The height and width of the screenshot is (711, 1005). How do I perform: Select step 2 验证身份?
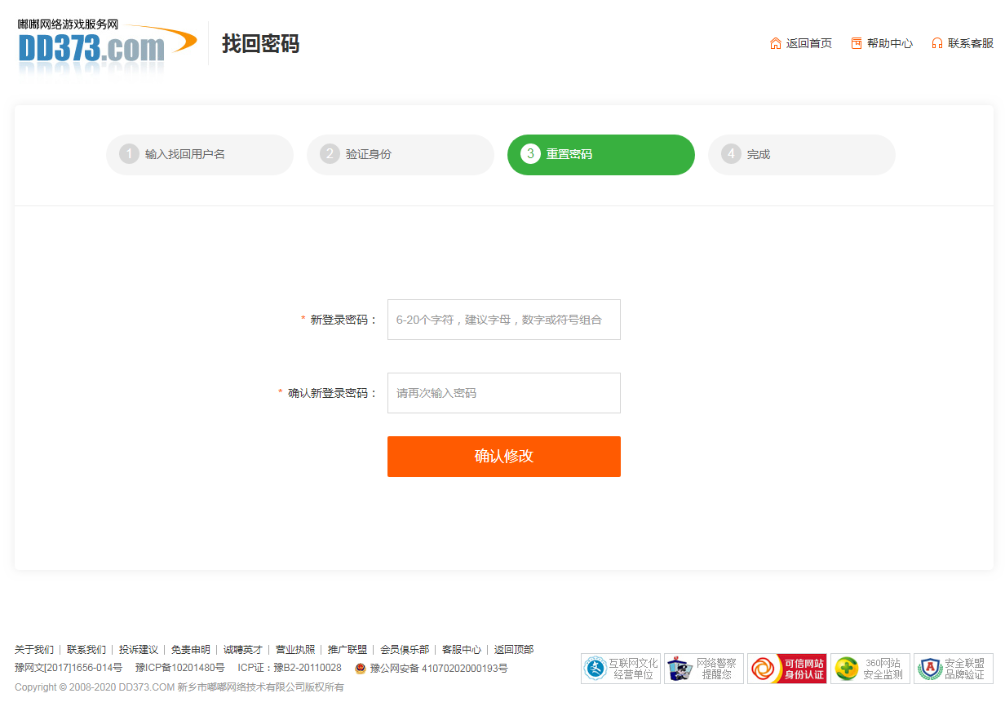401,155
